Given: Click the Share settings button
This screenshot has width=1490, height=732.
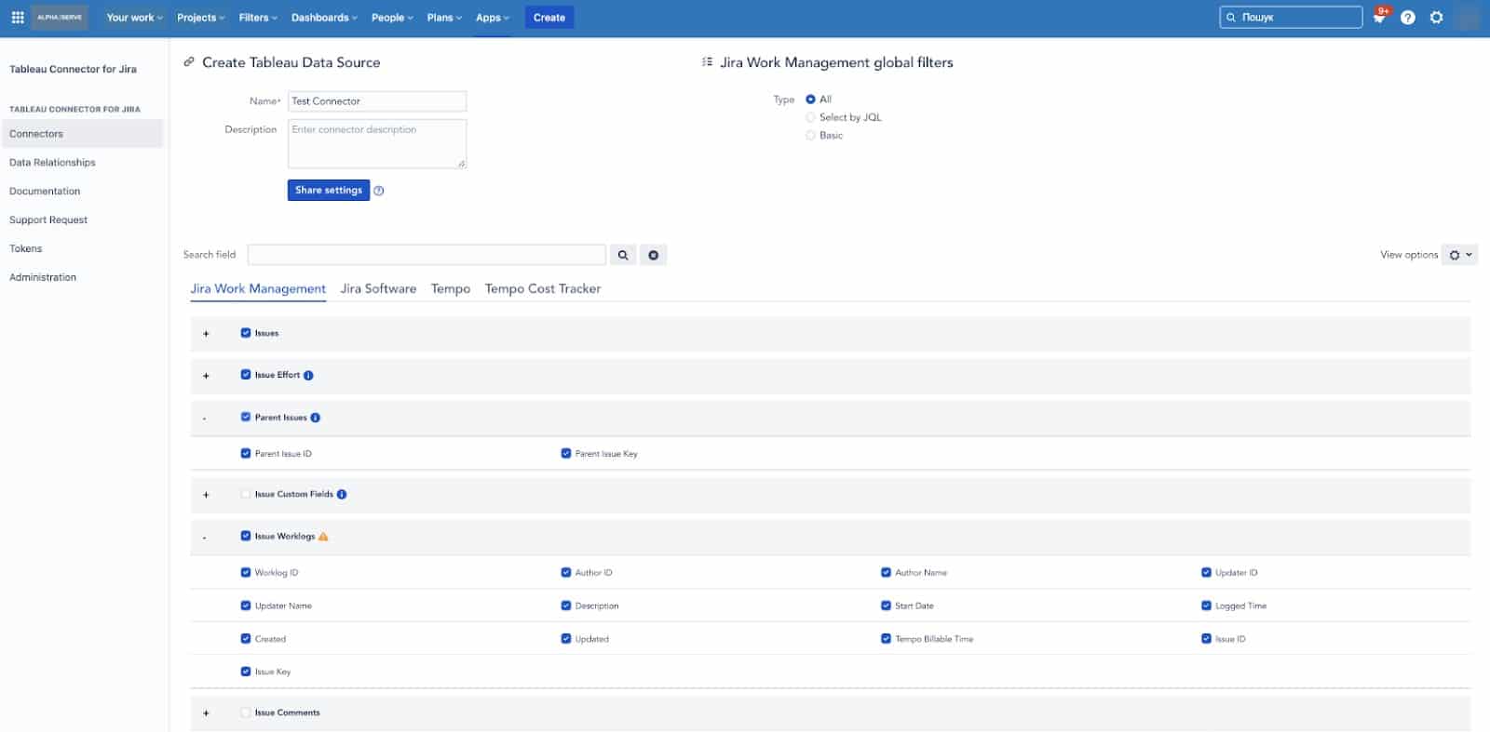Looking at the screenshot, I should point(329,191).
